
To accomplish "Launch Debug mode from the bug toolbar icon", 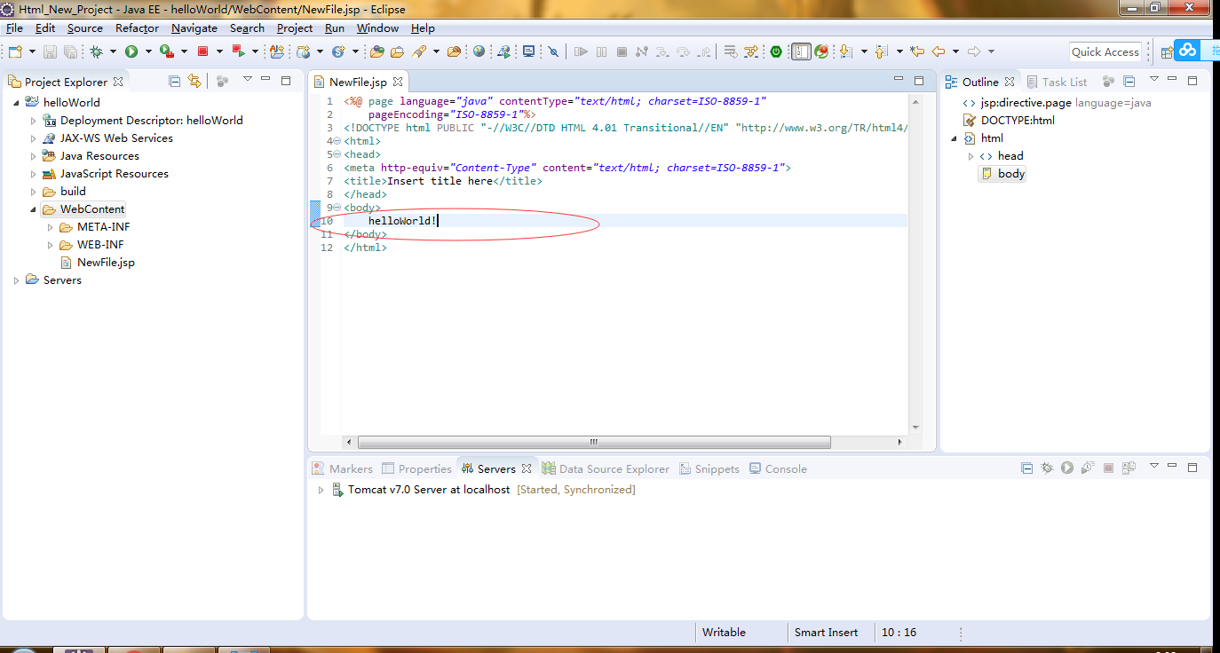I will [x=96, y=51].
